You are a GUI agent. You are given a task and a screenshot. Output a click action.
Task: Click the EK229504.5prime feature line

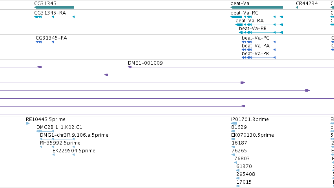click(64, 155)
